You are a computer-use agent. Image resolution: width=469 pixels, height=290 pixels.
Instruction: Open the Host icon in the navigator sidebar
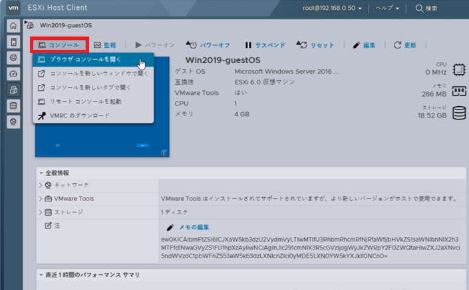pos(13,42)
